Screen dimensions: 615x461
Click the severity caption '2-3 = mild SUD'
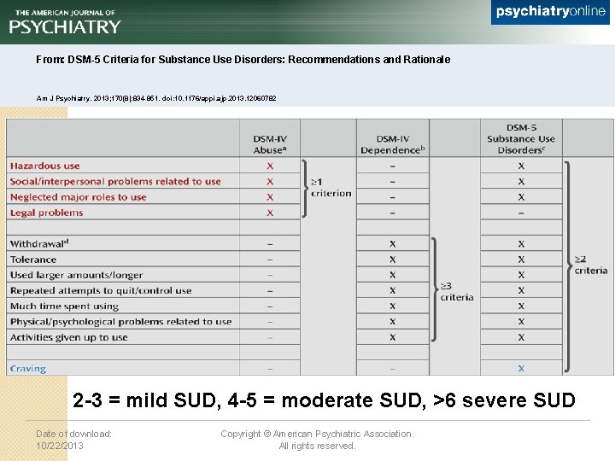[x=144, y=400]
